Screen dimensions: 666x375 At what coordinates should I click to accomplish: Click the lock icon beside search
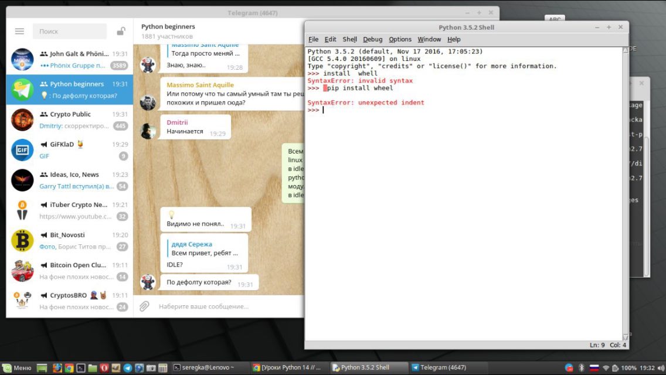tap(121, 32)
